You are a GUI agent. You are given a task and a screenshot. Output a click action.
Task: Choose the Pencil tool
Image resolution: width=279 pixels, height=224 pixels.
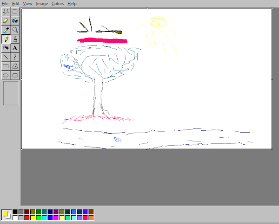click(x=6, y=39)
